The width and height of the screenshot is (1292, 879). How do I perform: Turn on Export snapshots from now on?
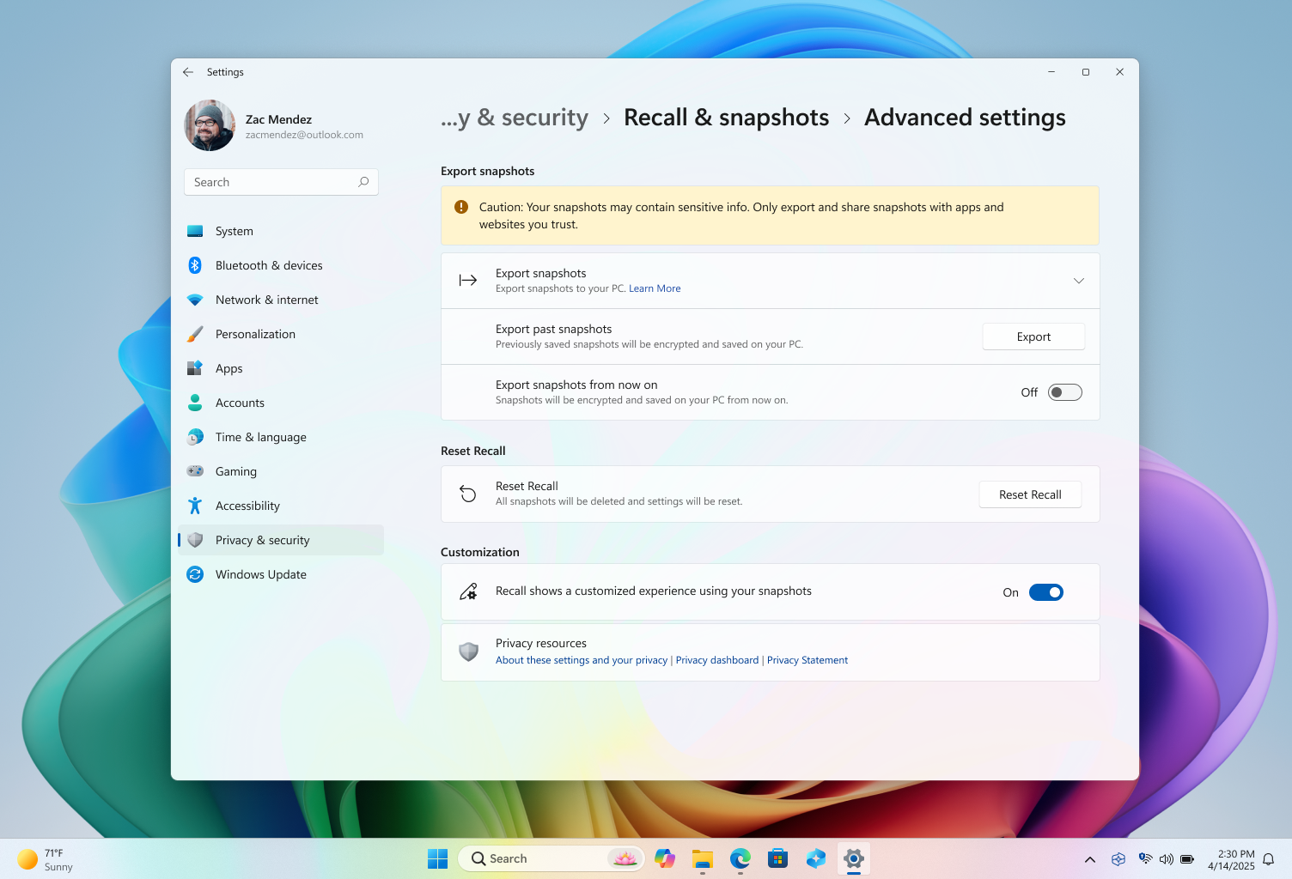(1063, 392)
